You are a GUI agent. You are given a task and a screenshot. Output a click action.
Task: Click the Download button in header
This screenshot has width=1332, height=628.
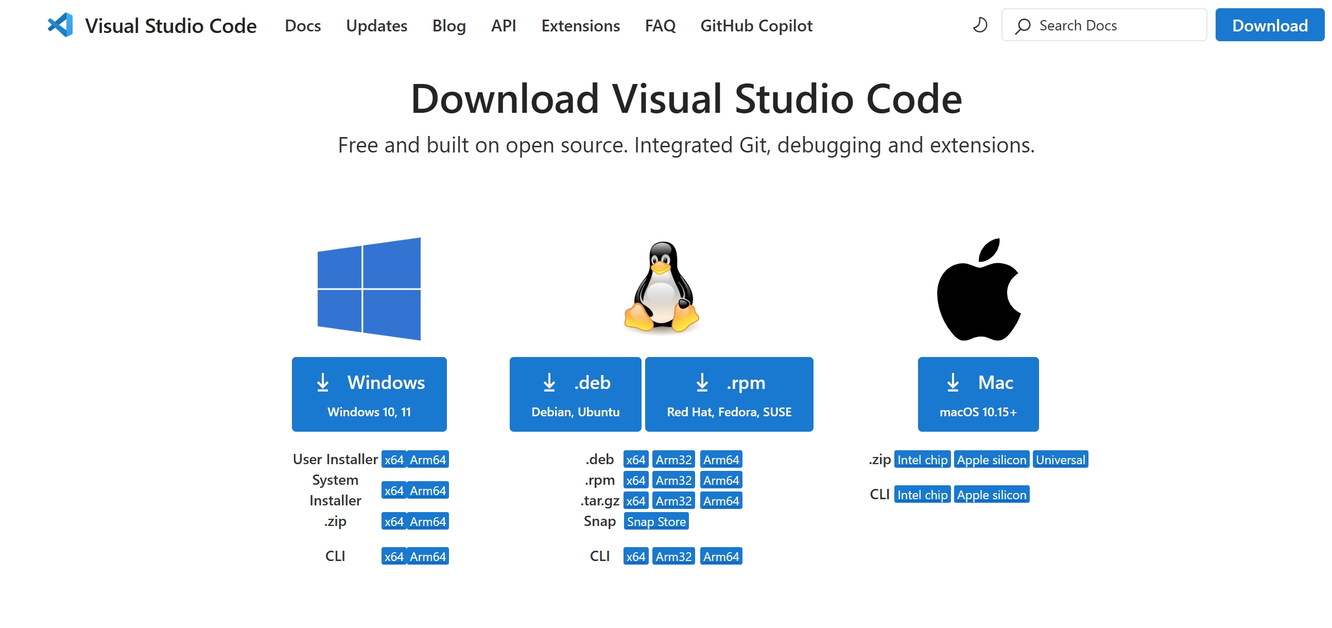pyautogui.click(x=1269, y=25)
